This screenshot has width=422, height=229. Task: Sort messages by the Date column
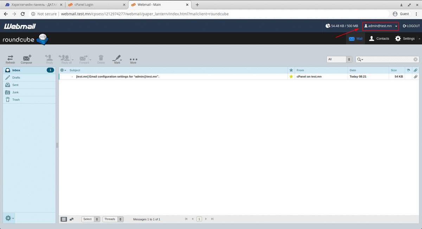click(x=353, y=70)
